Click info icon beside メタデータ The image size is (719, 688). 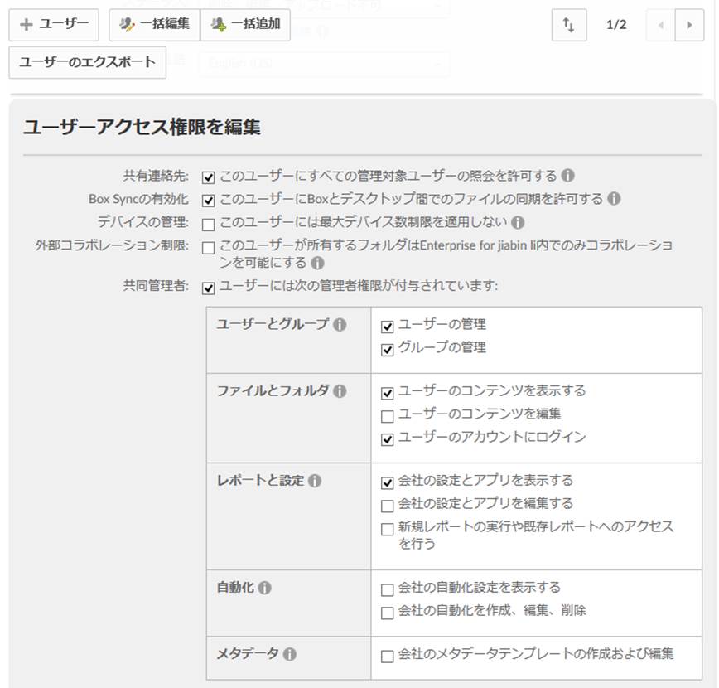(289, 655)
